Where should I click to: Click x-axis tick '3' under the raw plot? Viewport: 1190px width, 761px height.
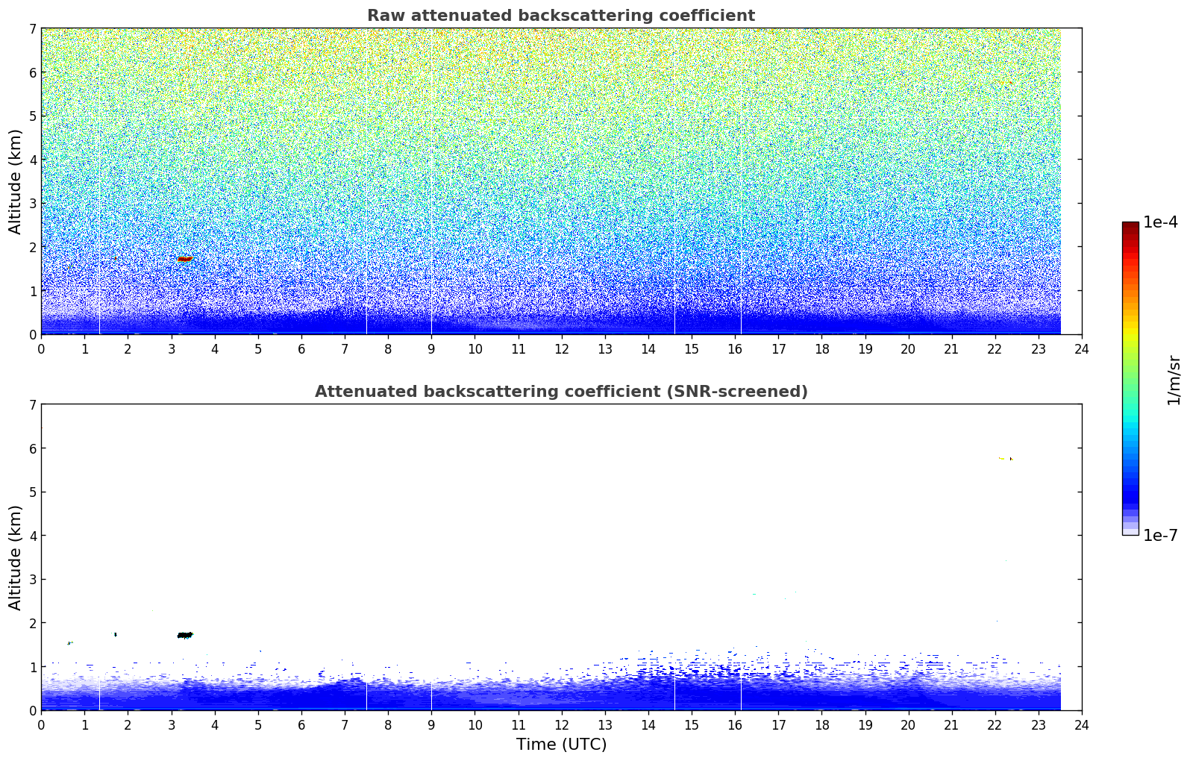(x=172, y=349)
